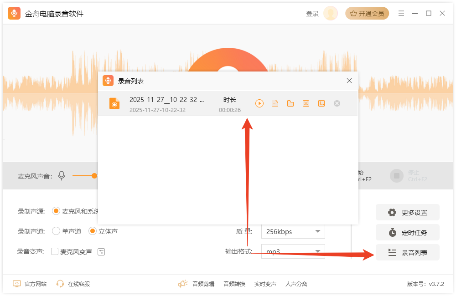The width and height of the screenshot is (456, 296).
Task: Click the disabled 停止 stop button
Action: (x=397, y=176)
